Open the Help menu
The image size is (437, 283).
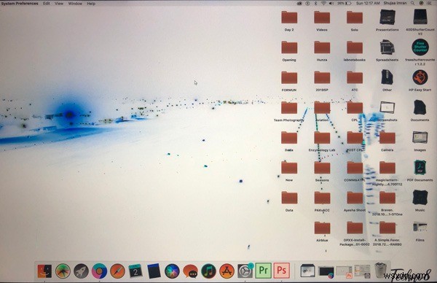[91, 4]
